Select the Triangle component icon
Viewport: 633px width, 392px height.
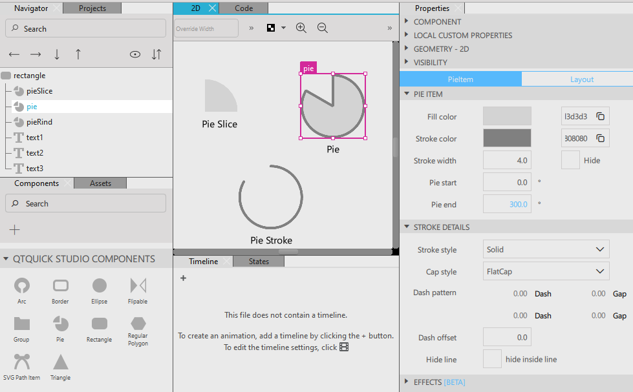[x=60, y=362]
